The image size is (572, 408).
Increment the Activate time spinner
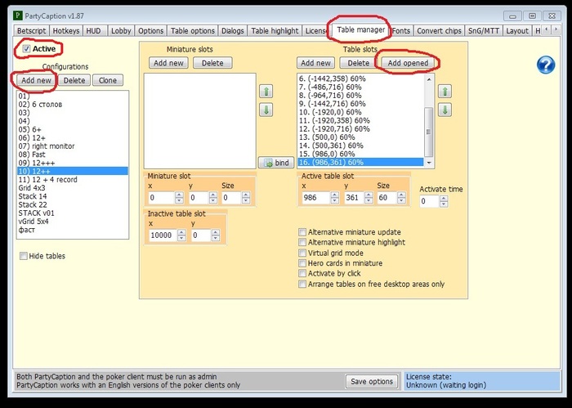point(444,199)
